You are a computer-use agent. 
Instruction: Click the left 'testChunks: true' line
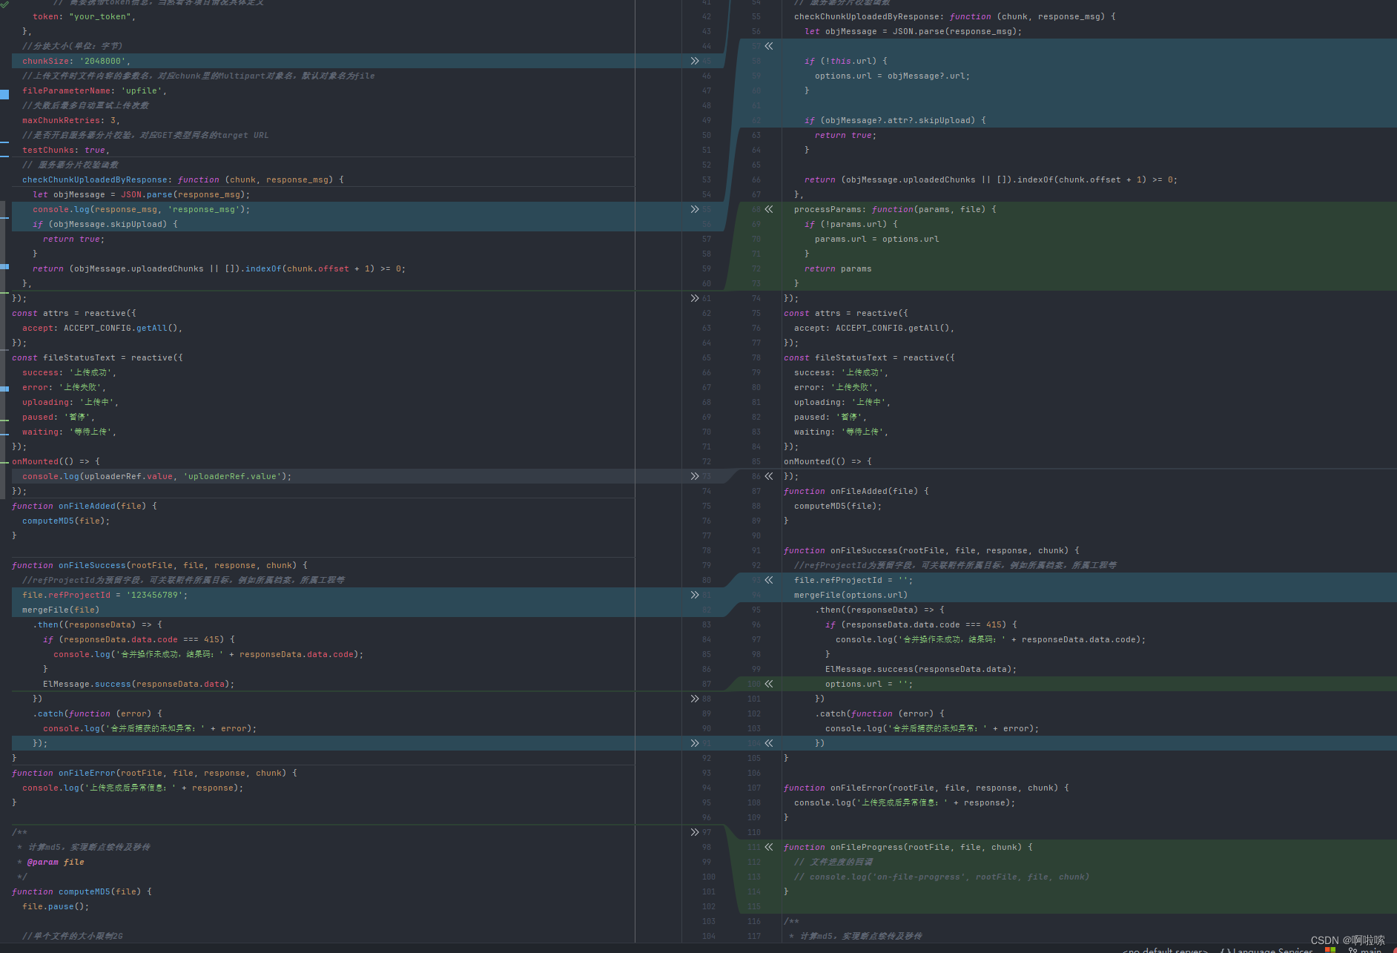(66, 150)
